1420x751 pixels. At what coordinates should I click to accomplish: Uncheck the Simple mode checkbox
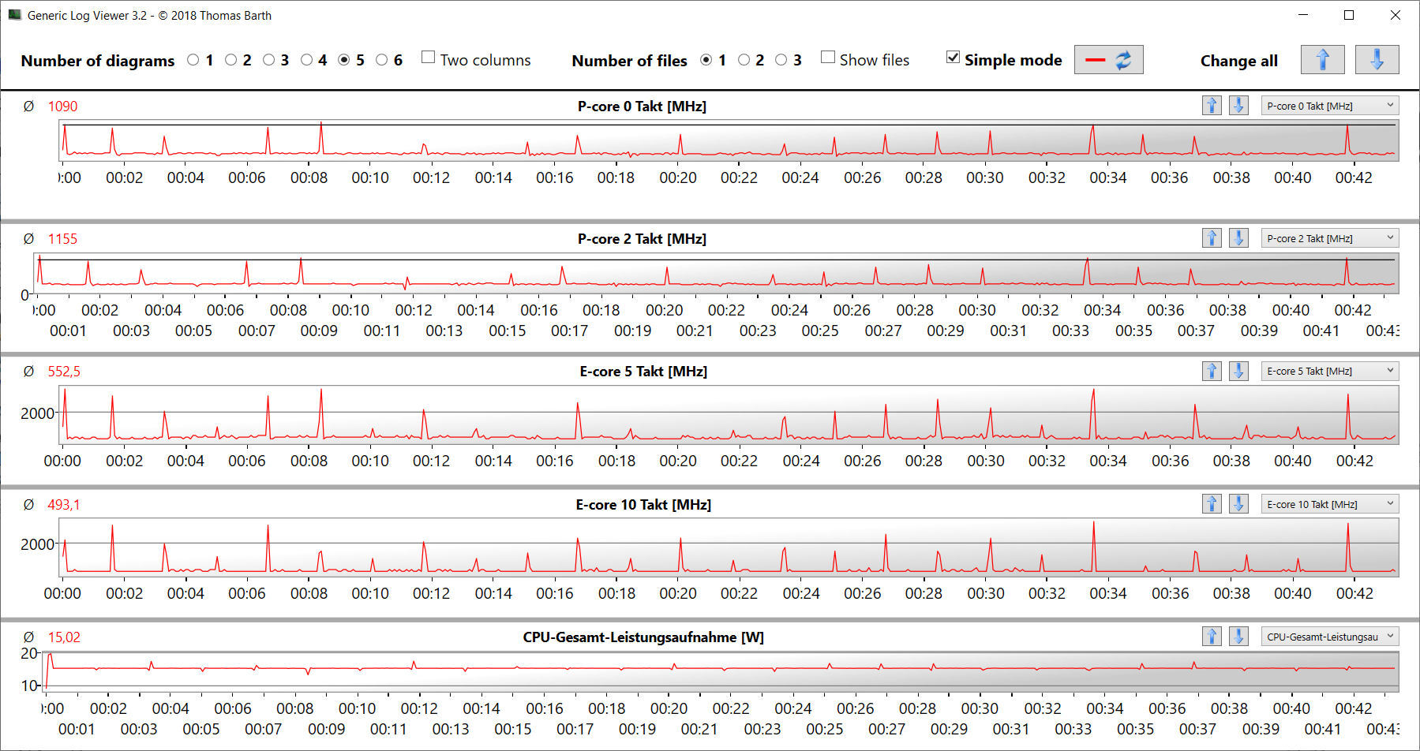pyautogui.click(x=954, y=57)
